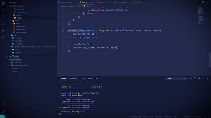The image size is (211, 118).
Task: Open the Explorer view in activity bar
Action: 3,3
